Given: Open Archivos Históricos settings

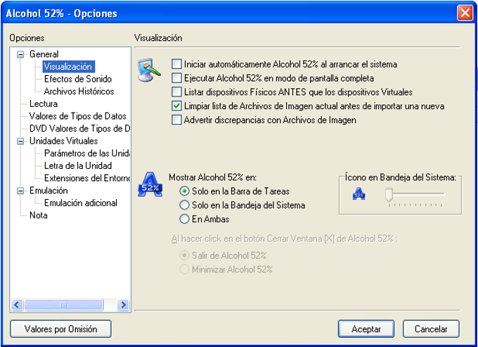Looking at the screenshot, I should pyautogui.click(x=79, y=92).
